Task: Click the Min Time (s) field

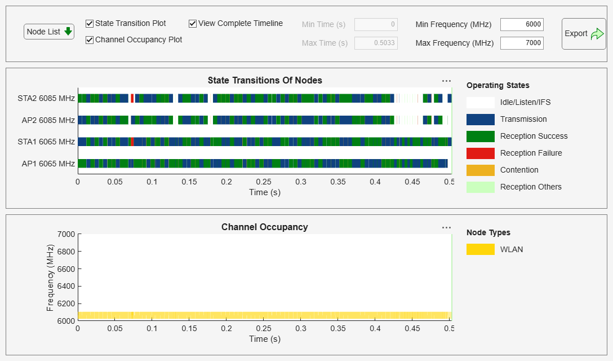Action: tap(376, 25)
